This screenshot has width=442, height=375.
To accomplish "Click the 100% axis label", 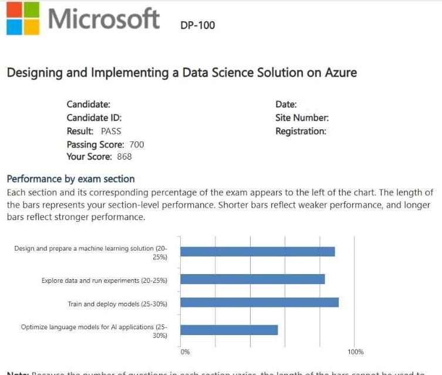I will [x=355, y=352].
